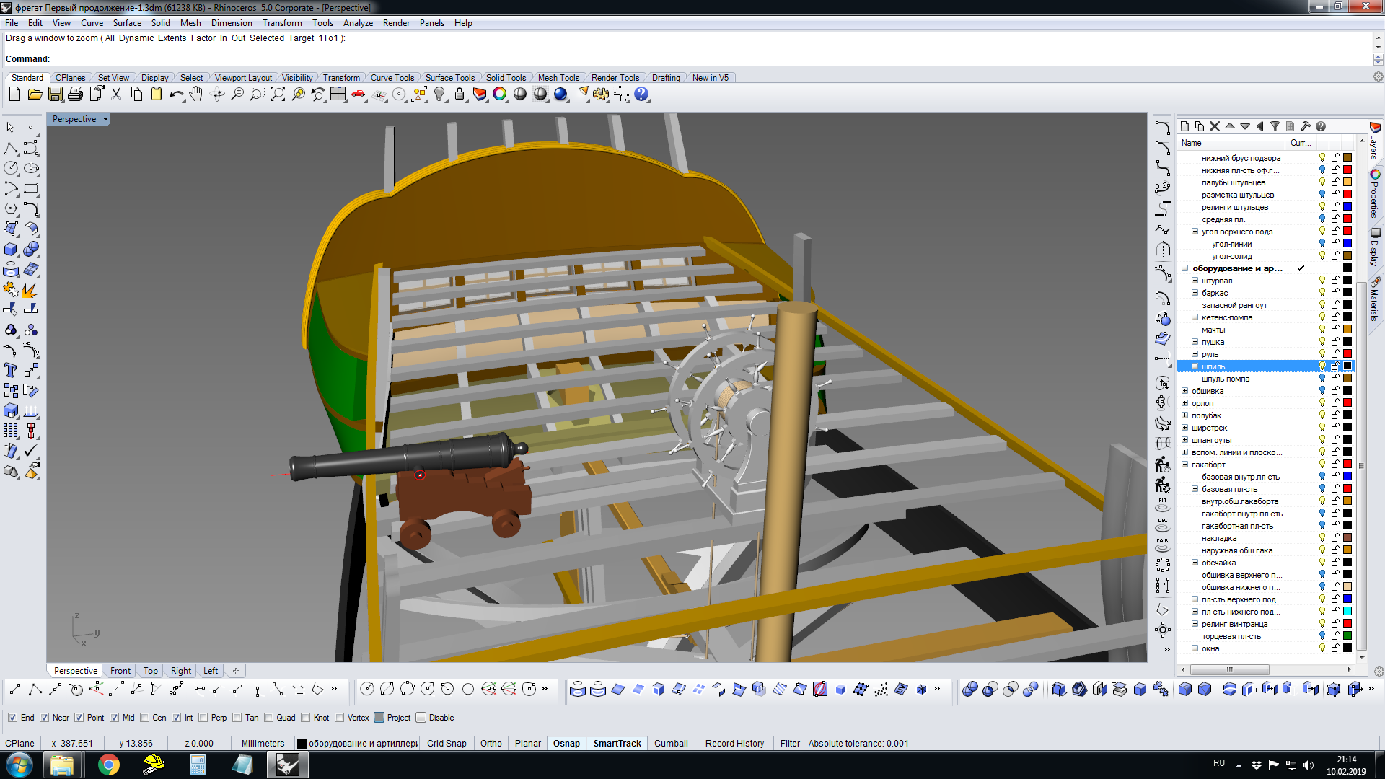The height and width of the screenshot is (779, 1385).
Task: Check the Disable osnap checkbox
Action: click(421, 718)
